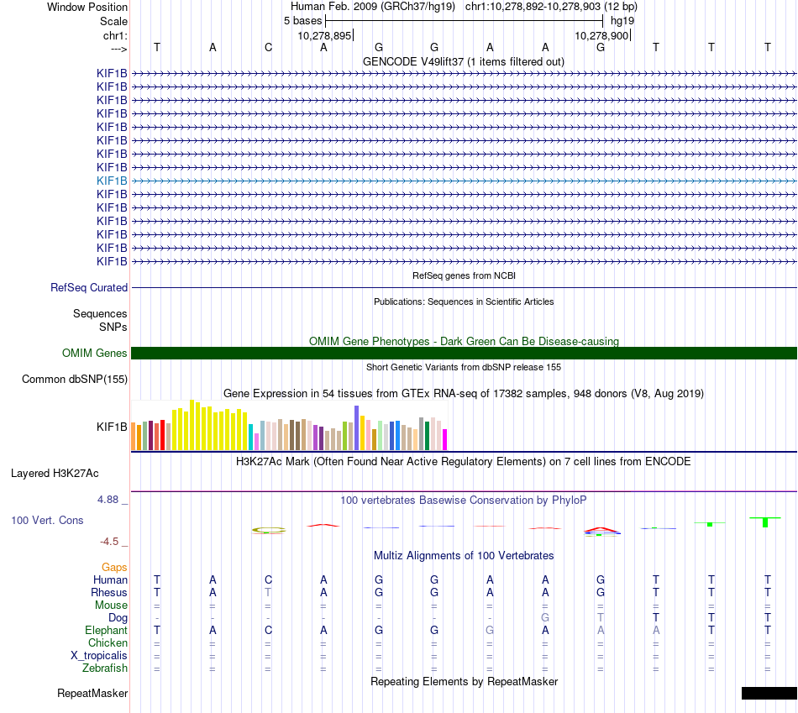
Task: Open the GENCODE V49lift37 track title
Action: 464,61
